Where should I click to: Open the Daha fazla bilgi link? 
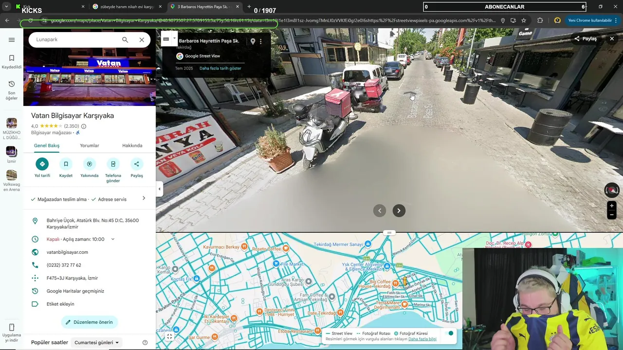point(422,339)
